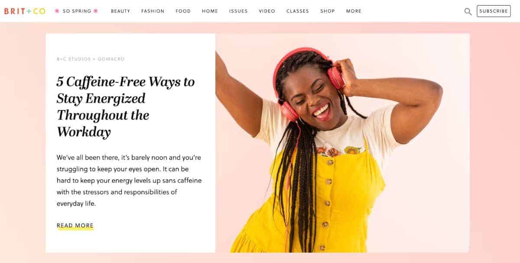Click the pink flower after So Spring
520x263 pixels.
(x=96, y=11)
